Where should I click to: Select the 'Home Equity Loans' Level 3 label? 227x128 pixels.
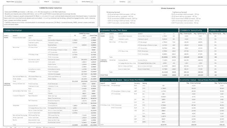coord(34,69)
